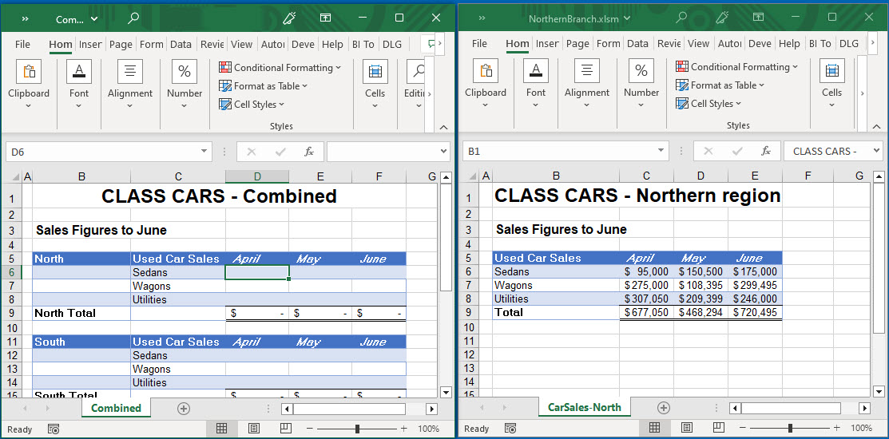Switch to Page Break Preview in Combined window
This screenshot has width=889, height=439.
[285, 429]
